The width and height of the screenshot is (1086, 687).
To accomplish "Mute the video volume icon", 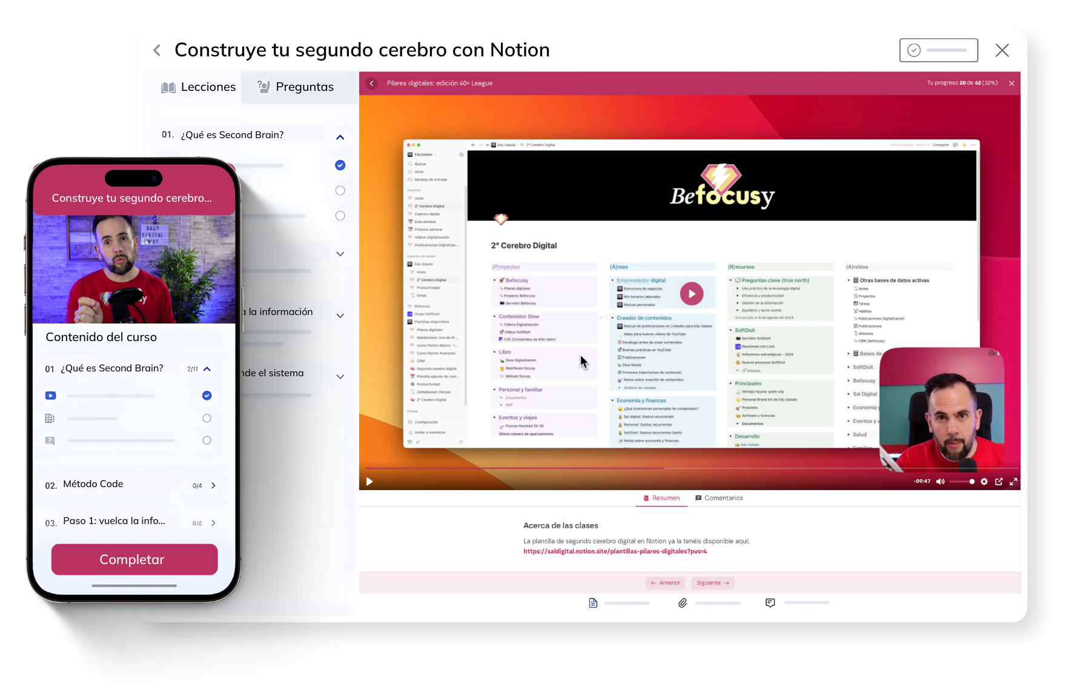I will click(940, 482).
